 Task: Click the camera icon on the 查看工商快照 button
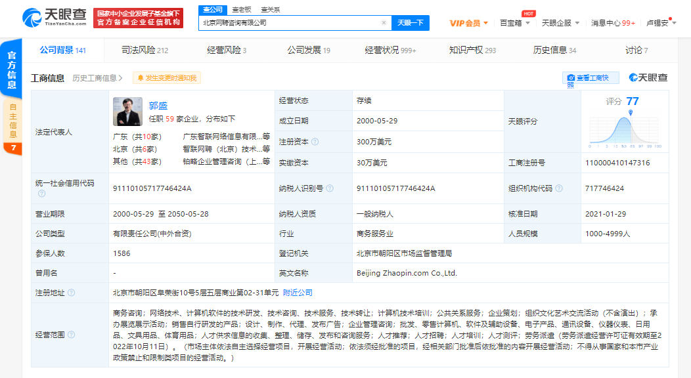(x=571, y=78)
